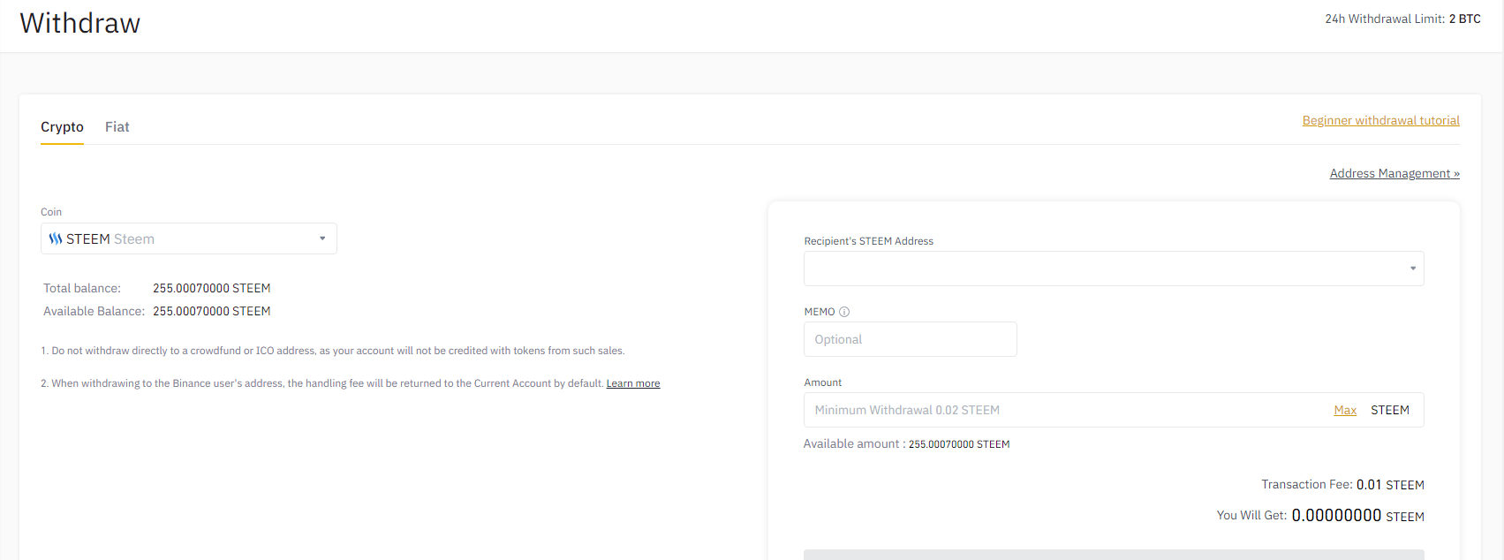The height and width of the screenshot is (560, 1504).
Task: Click Max to fill the amount
Action: [1345, 410]
